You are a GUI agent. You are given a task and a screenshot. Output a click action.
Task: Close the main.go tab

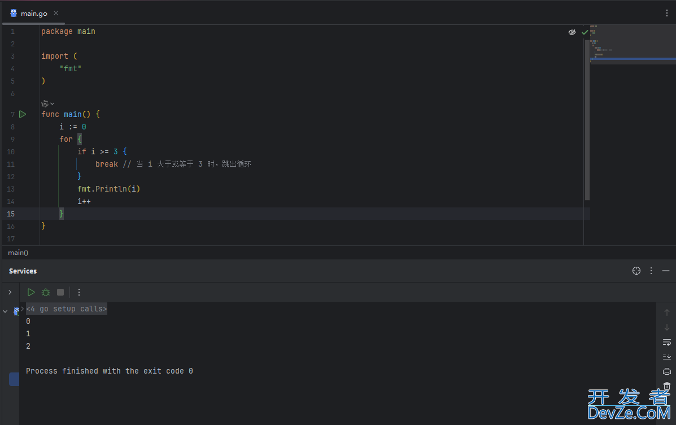tap(55, 14)
